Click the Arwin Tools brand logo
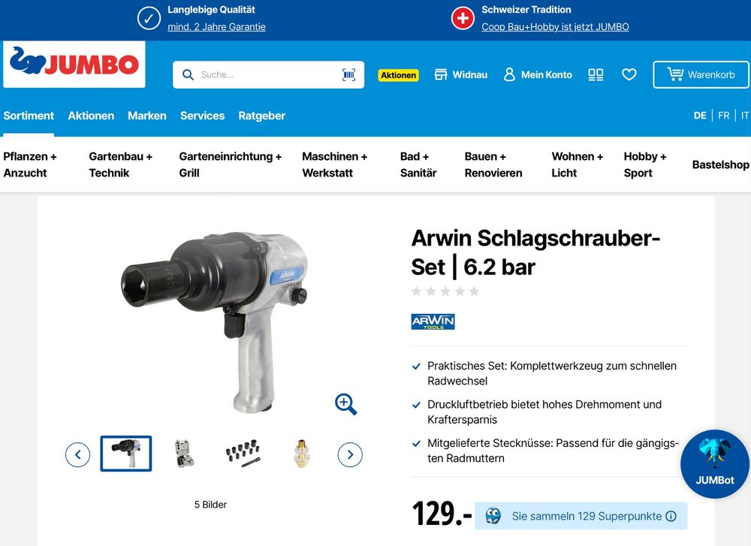This screenshot has height=546, width=751. tap(433, 321)
